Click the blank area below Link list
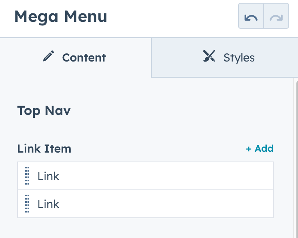This screenshot has width=298, height=238. pos(146,229)
